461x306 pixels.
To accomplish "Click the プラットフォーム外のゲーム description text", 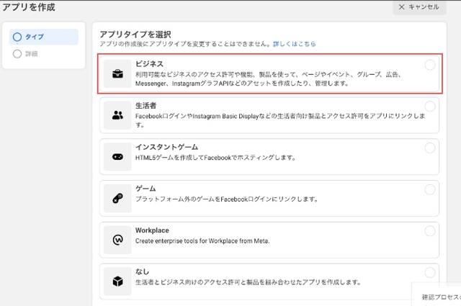I will (227, 199).
